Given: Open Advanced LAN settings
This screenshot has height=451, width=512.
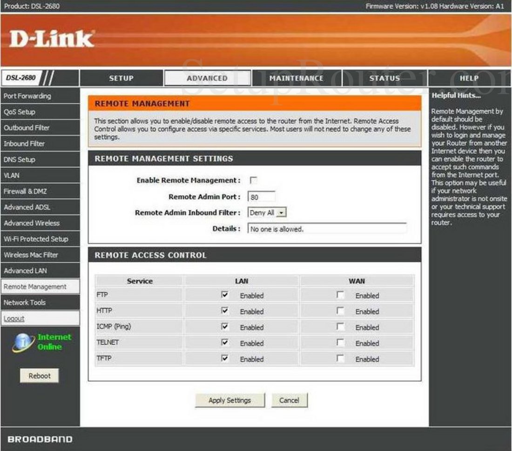Looking at the screenshot, I should coord(40,271).
